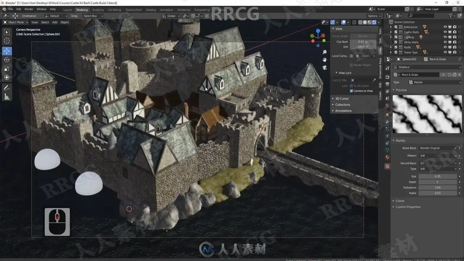Toggle camera view with the camera gizmo
This screenshot has width=464, height=261.
(325, 67)
